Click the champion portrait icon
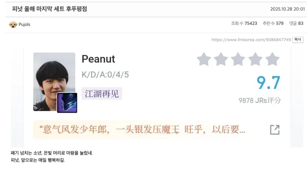 [67, 103]
